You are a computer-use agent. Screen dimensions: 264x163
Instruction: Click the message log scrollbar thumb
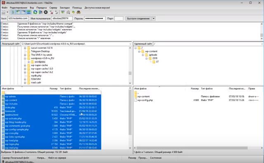[262, 35]
